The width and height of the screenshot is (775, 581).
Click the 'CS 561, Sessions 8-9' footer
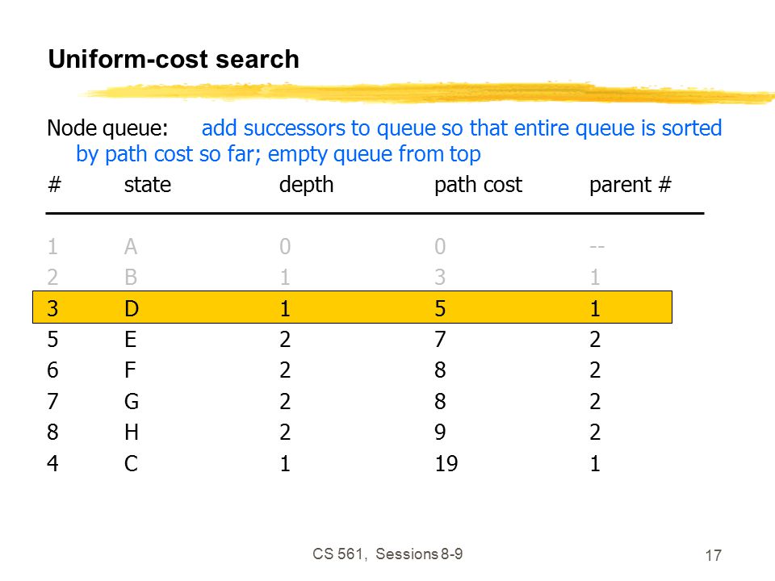pos(387,554)
